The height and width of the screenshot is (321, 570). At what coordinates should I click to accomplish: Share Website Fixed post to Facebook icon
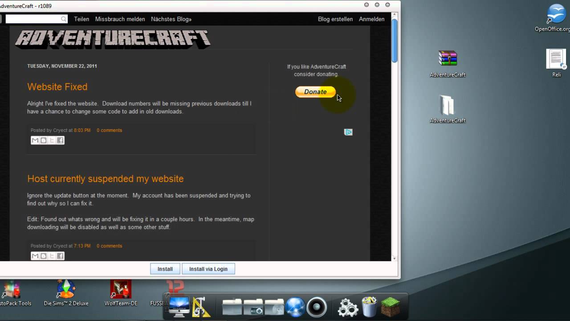(60, 140)
